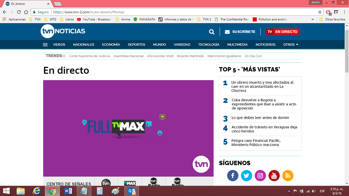This screenshot has width=349, height=196.
Task: Click the TVN Noticias logo
Action: pos(63,32)
